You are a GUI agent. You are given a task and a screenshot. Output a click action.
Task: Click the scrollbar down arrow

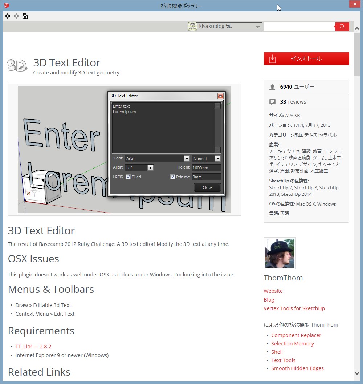pyautogui.click(x=357, y=373)
